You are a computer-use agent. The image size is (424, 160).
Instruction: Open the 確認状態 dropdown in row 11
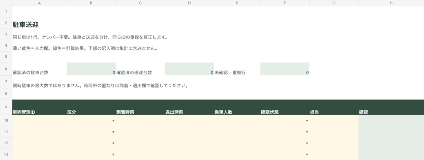pos(307,132)
